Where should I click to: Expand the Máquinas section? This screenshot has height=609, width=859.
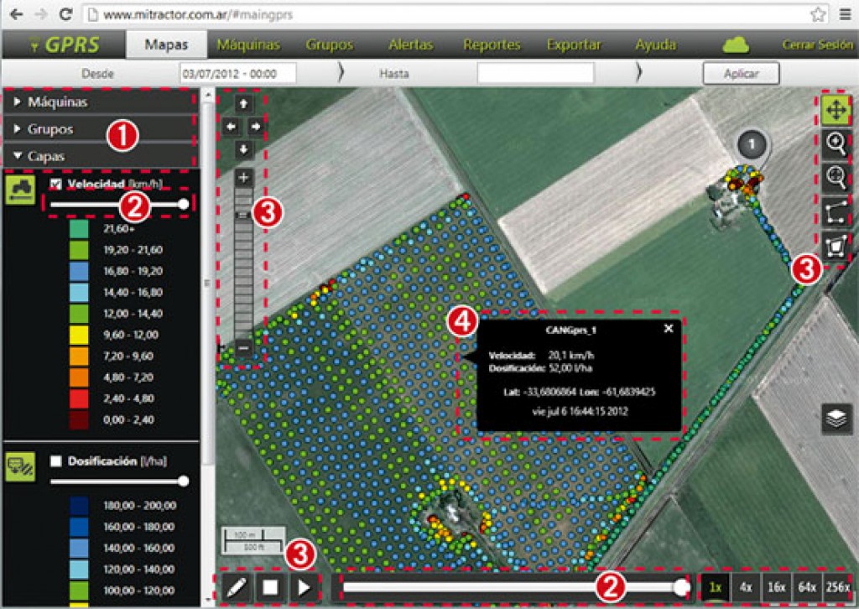tap(57, 102)
